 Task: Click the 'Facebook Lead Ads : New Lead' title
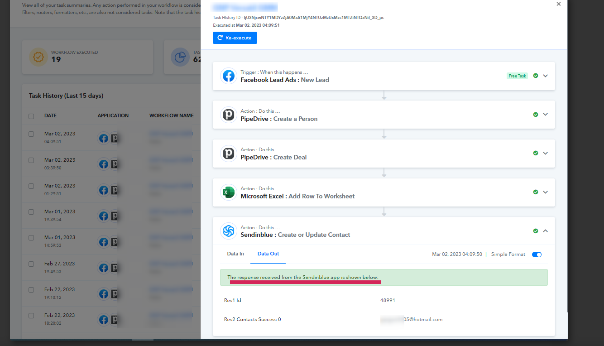(285, 80)
